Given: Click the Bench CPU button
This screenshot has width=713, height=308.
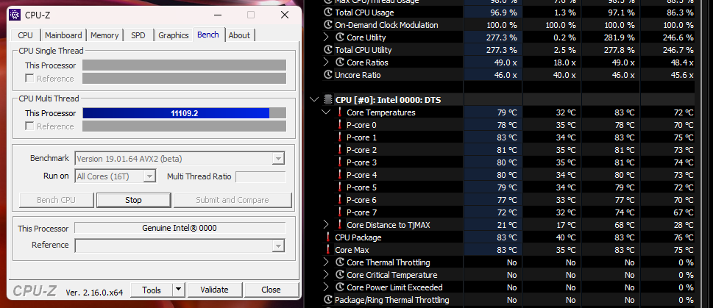Looking at the screenshot, I should 57,200.
